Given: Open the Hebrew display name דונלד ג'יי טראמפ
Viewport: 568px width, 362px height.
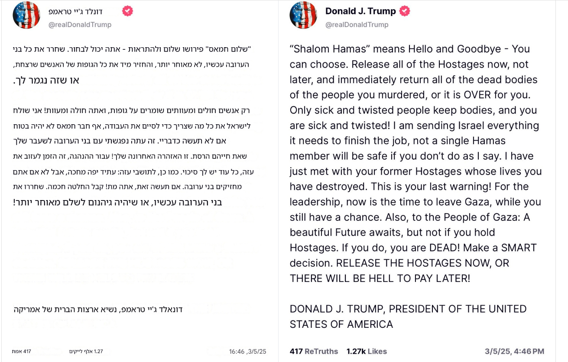Looking at the screenshot, I should [x=82, y=11].
